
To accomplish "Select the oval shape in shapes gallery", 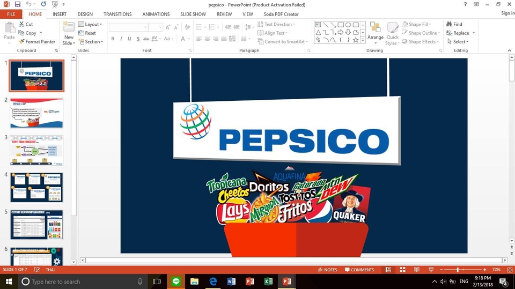I will [348, 25].
